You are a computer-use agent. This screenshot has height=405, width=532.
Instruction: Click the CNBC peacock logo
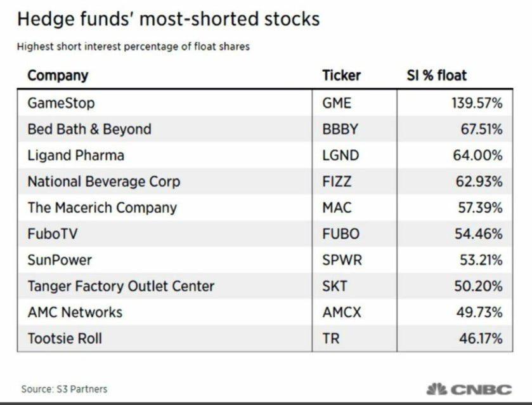tap(437, 388)
